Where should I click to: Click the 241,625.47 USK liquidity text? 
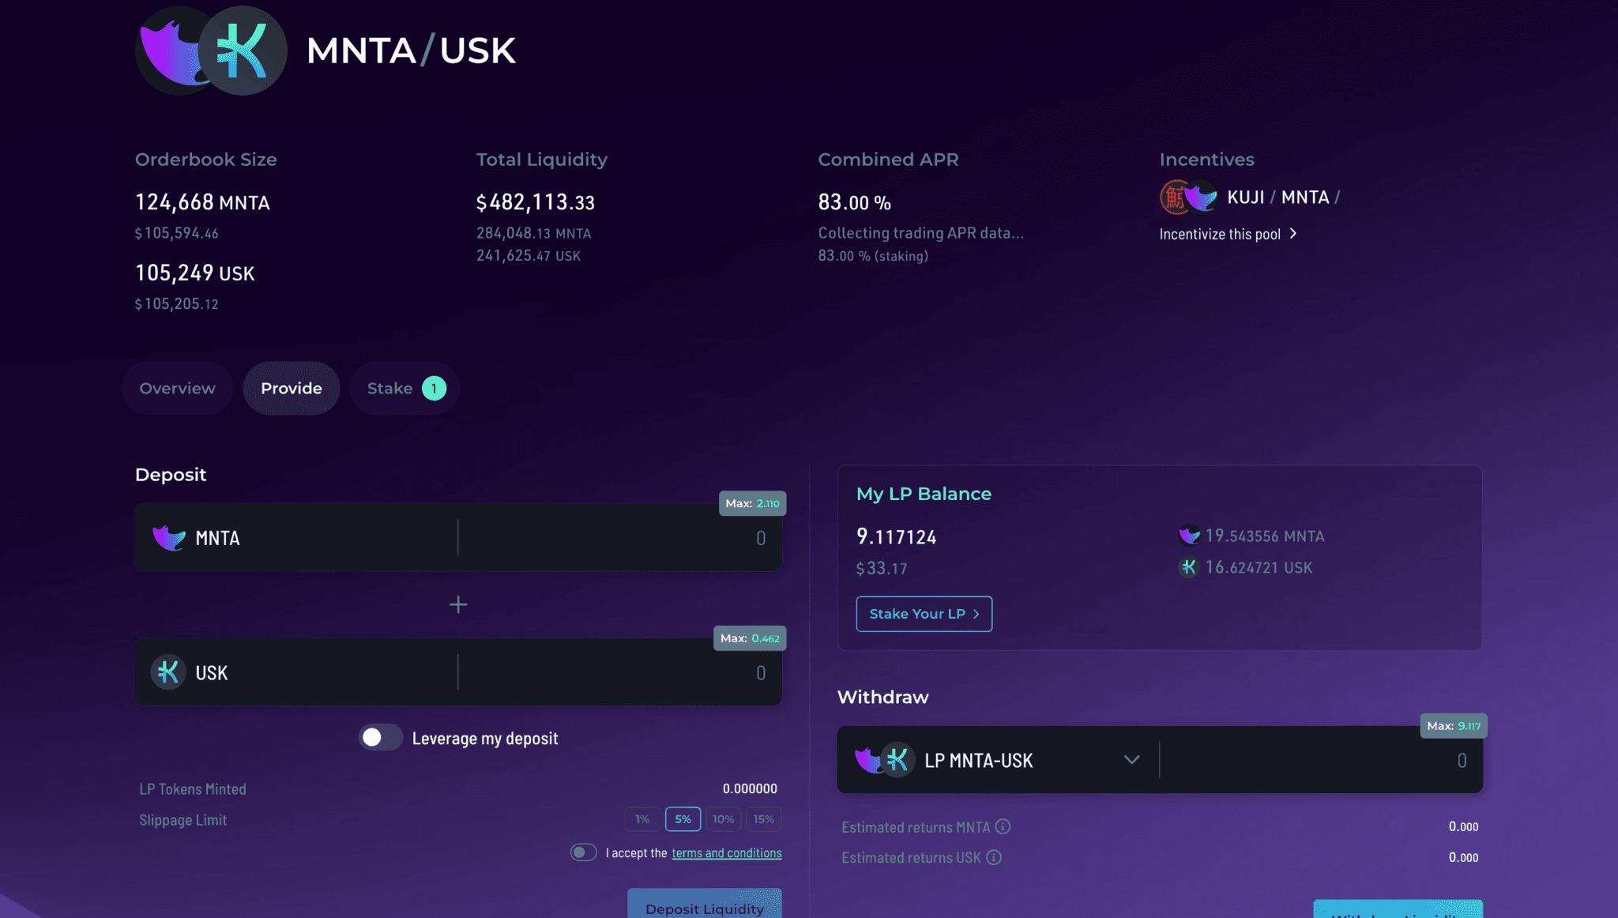(528, 256)
